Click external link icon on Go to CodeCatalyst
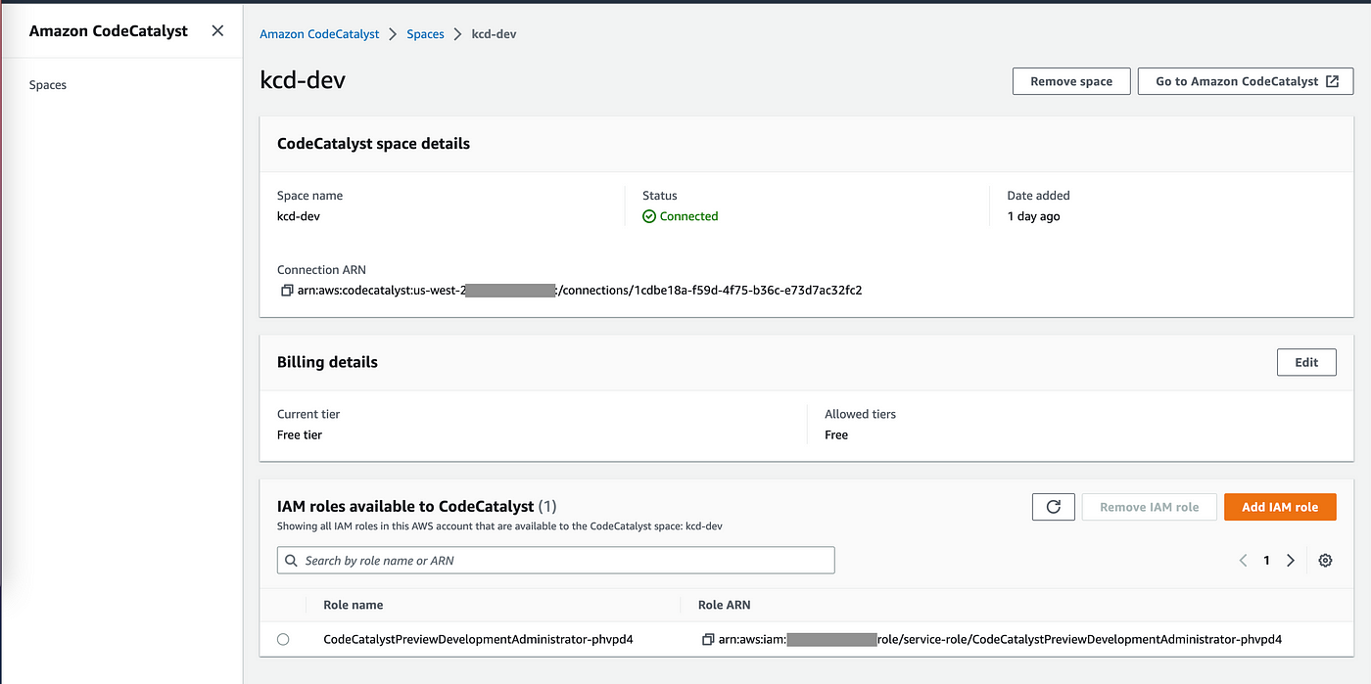The height and width of the screenshot is (684, 1371). pyautogui.click(x=1332, y=81)
